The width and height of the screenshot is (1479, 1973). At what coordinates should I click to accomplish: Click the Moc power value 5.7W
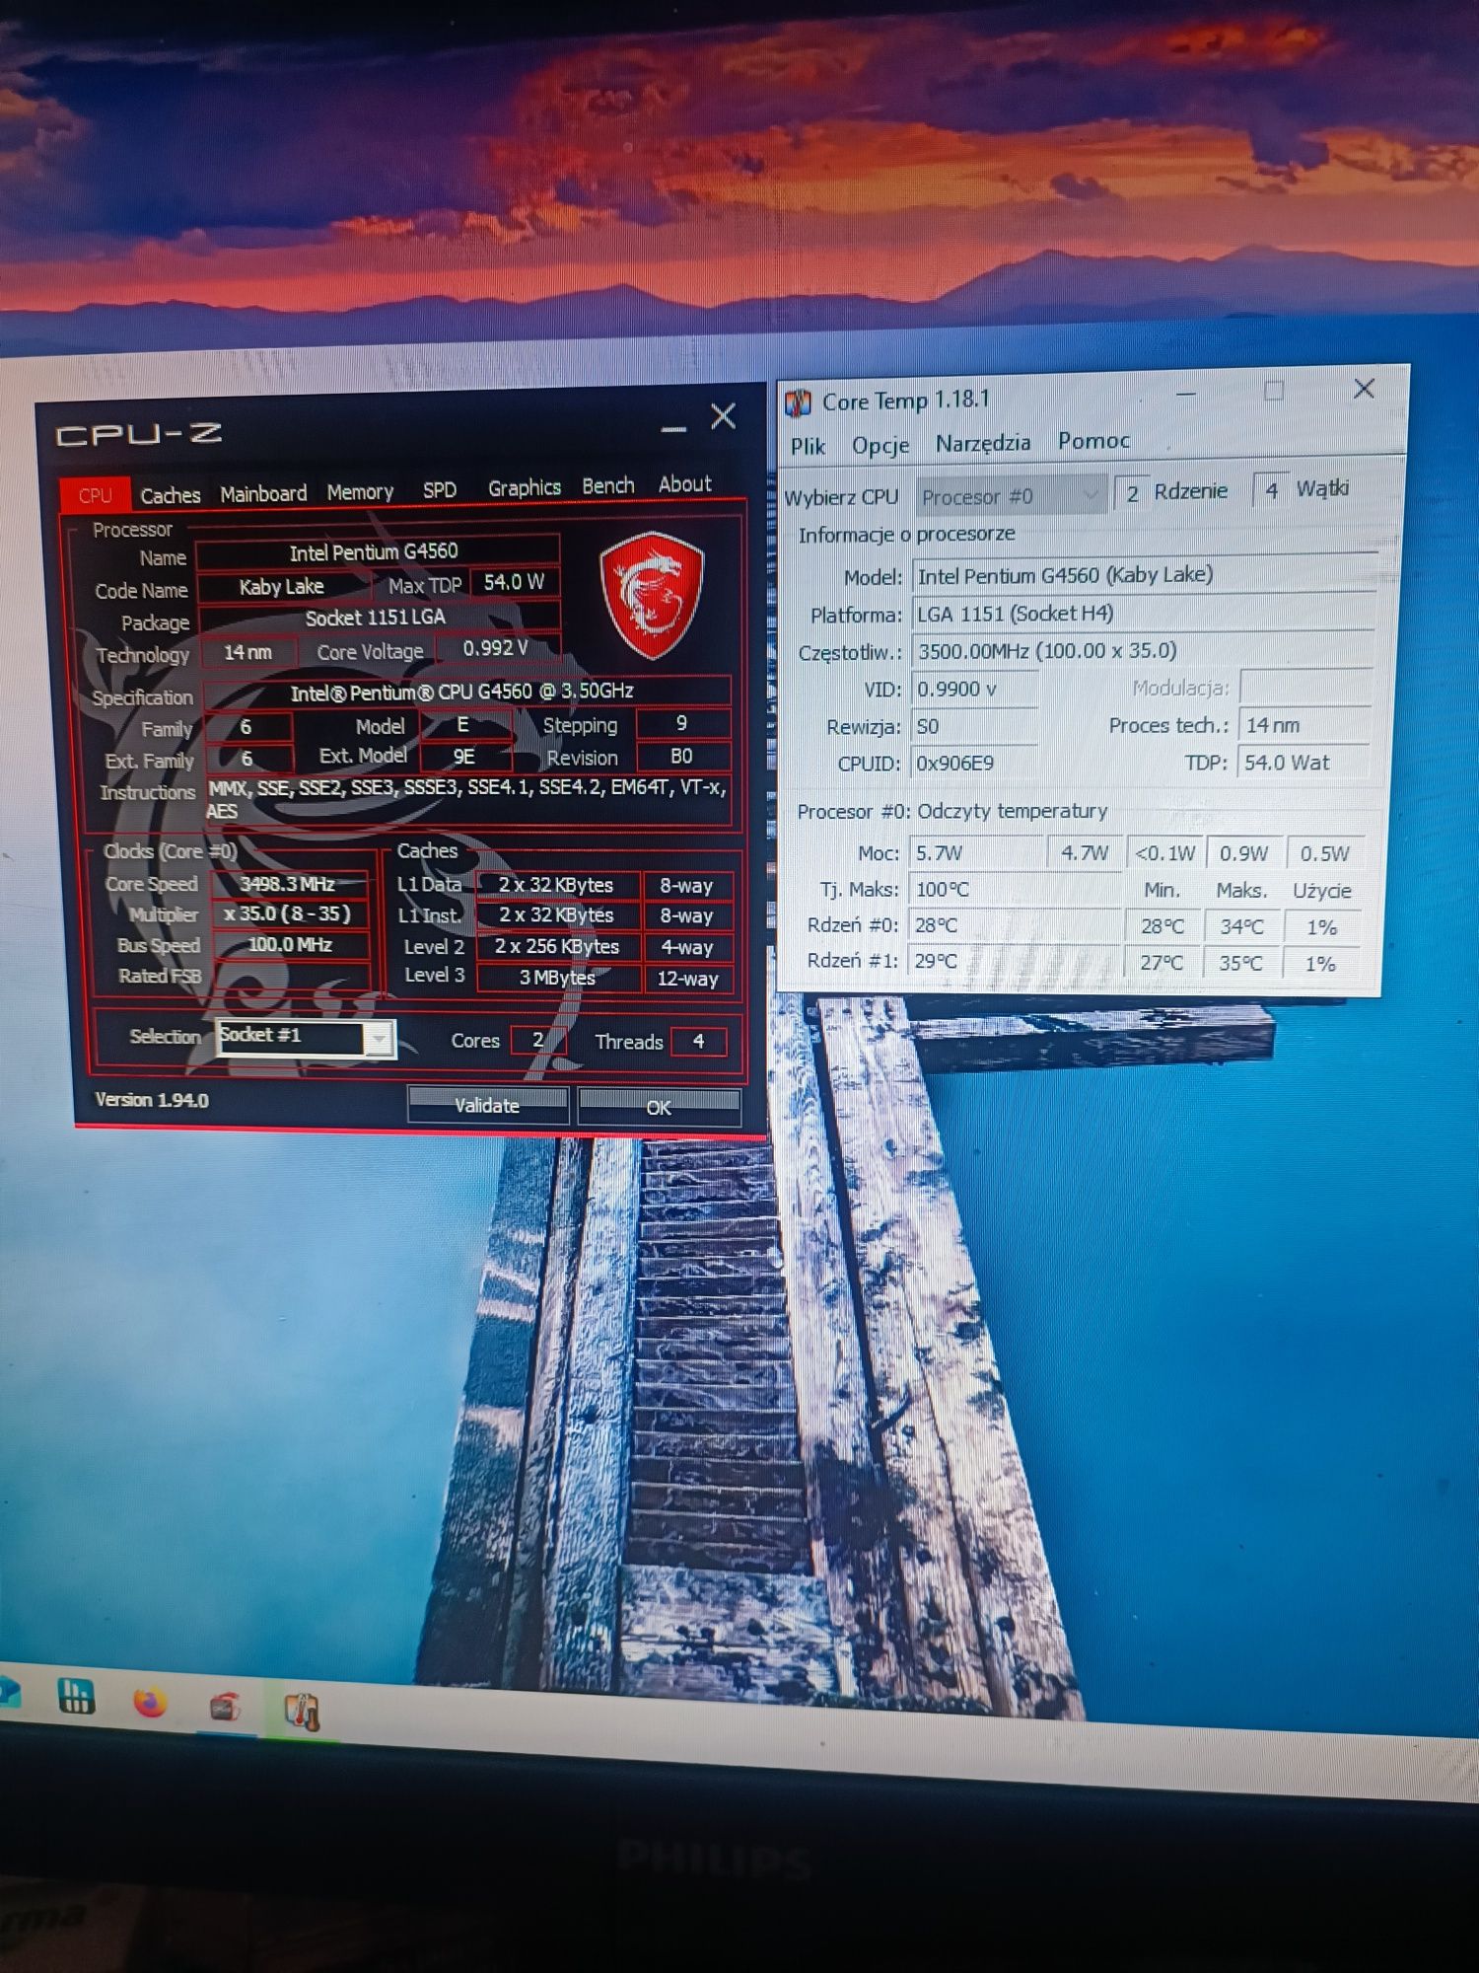[x=976, y=853]
